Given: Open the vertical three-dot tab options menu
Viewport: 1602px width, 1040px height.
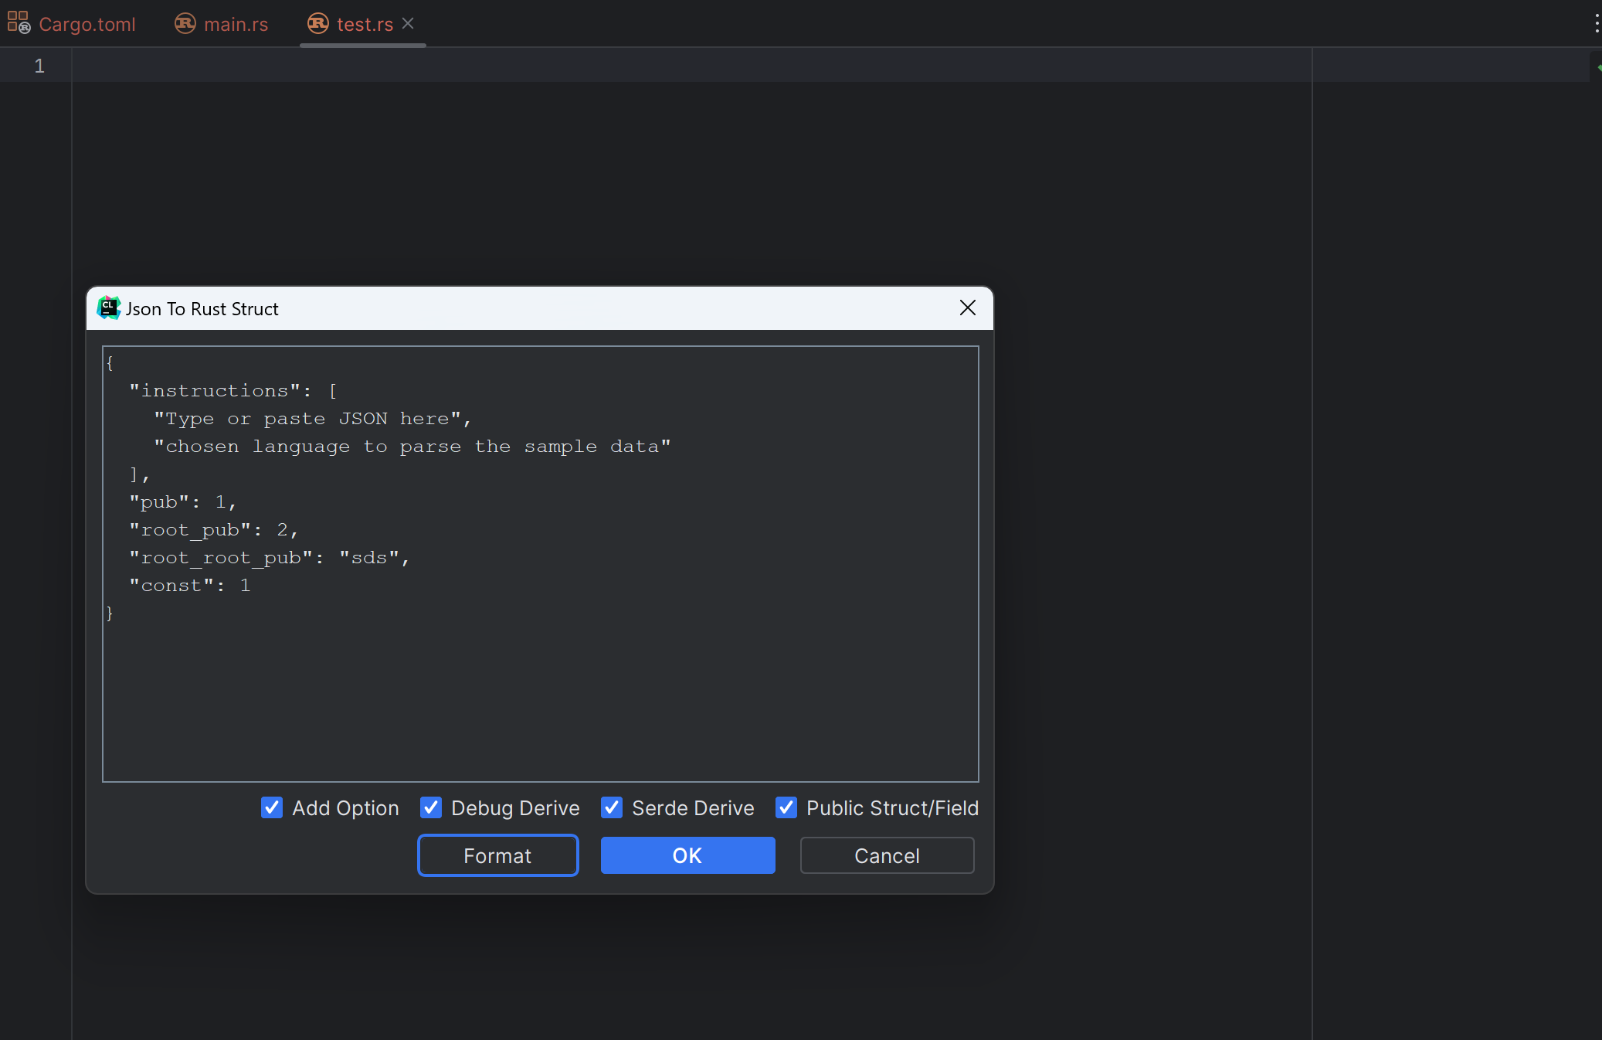Looking at the screenshot, I should (1596, 23).
